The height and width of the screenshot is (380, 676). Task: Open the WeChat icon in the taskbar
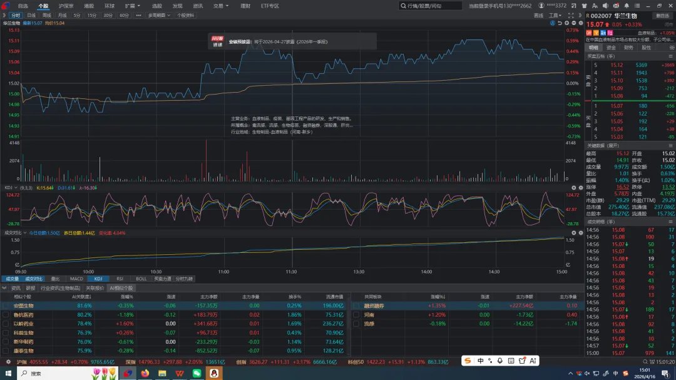click(197, 373)
